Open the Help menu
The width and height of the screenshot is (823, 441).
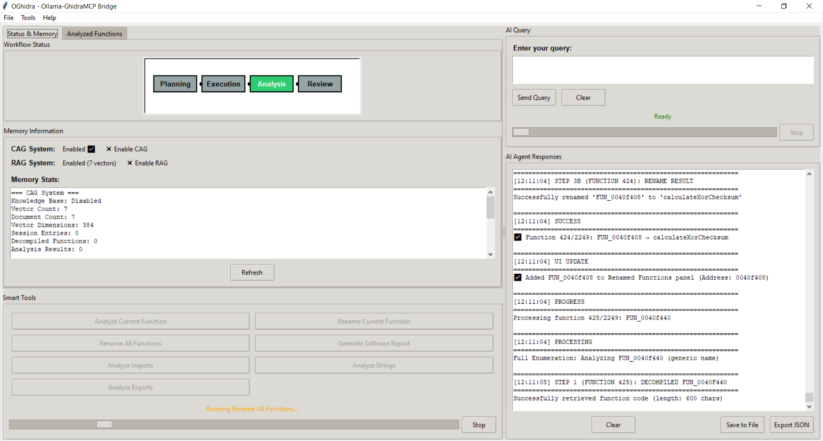[x=49, y=18]
